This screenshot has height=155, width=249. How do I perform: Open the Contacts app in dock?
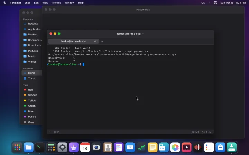108,147
